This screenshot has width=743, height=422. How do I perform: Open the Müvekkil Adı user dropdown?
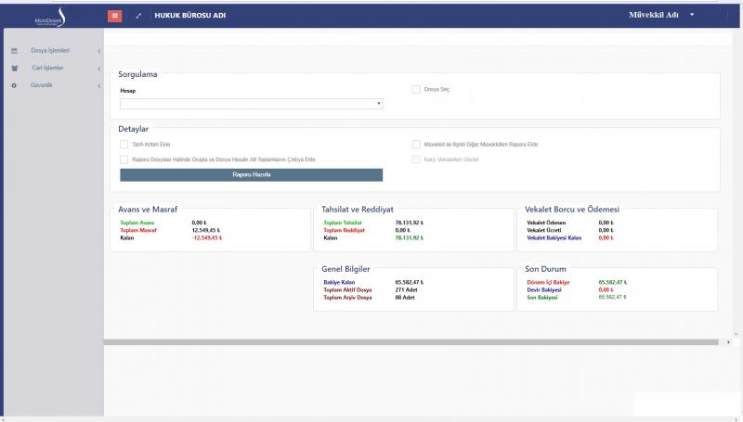point(661,15)
